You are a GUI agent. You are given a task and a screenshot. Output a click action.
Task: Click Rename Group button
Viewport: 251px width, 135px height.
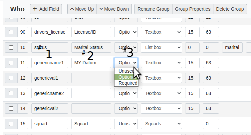point(153,9)
